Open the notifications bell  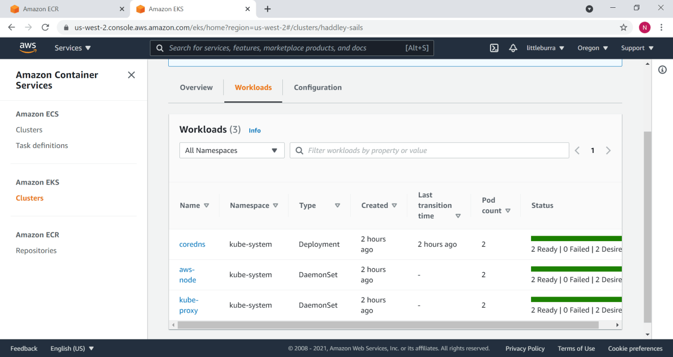coord(513,48)
